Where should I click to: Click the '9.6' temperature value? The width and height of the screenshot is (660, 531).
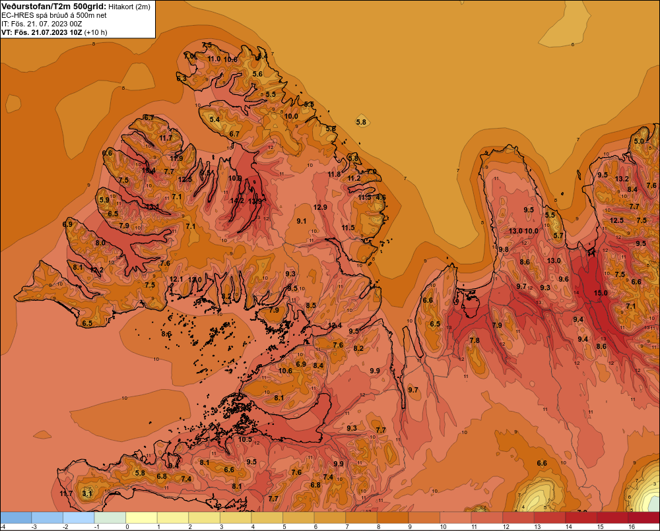(x=564, y=280)
